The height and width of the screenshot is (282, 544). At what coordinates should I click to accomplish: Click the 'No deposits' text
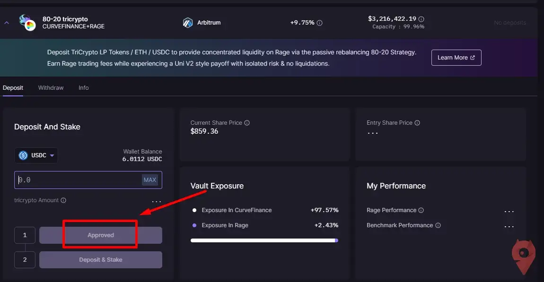[x=510, y=23]
